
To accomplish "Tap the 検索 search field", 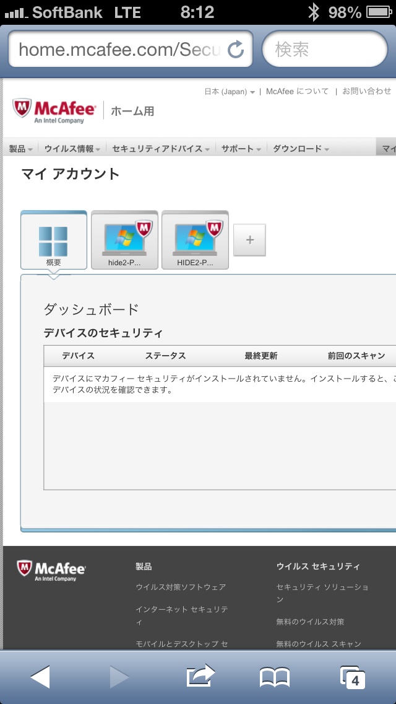I will (x=324, y=49).
